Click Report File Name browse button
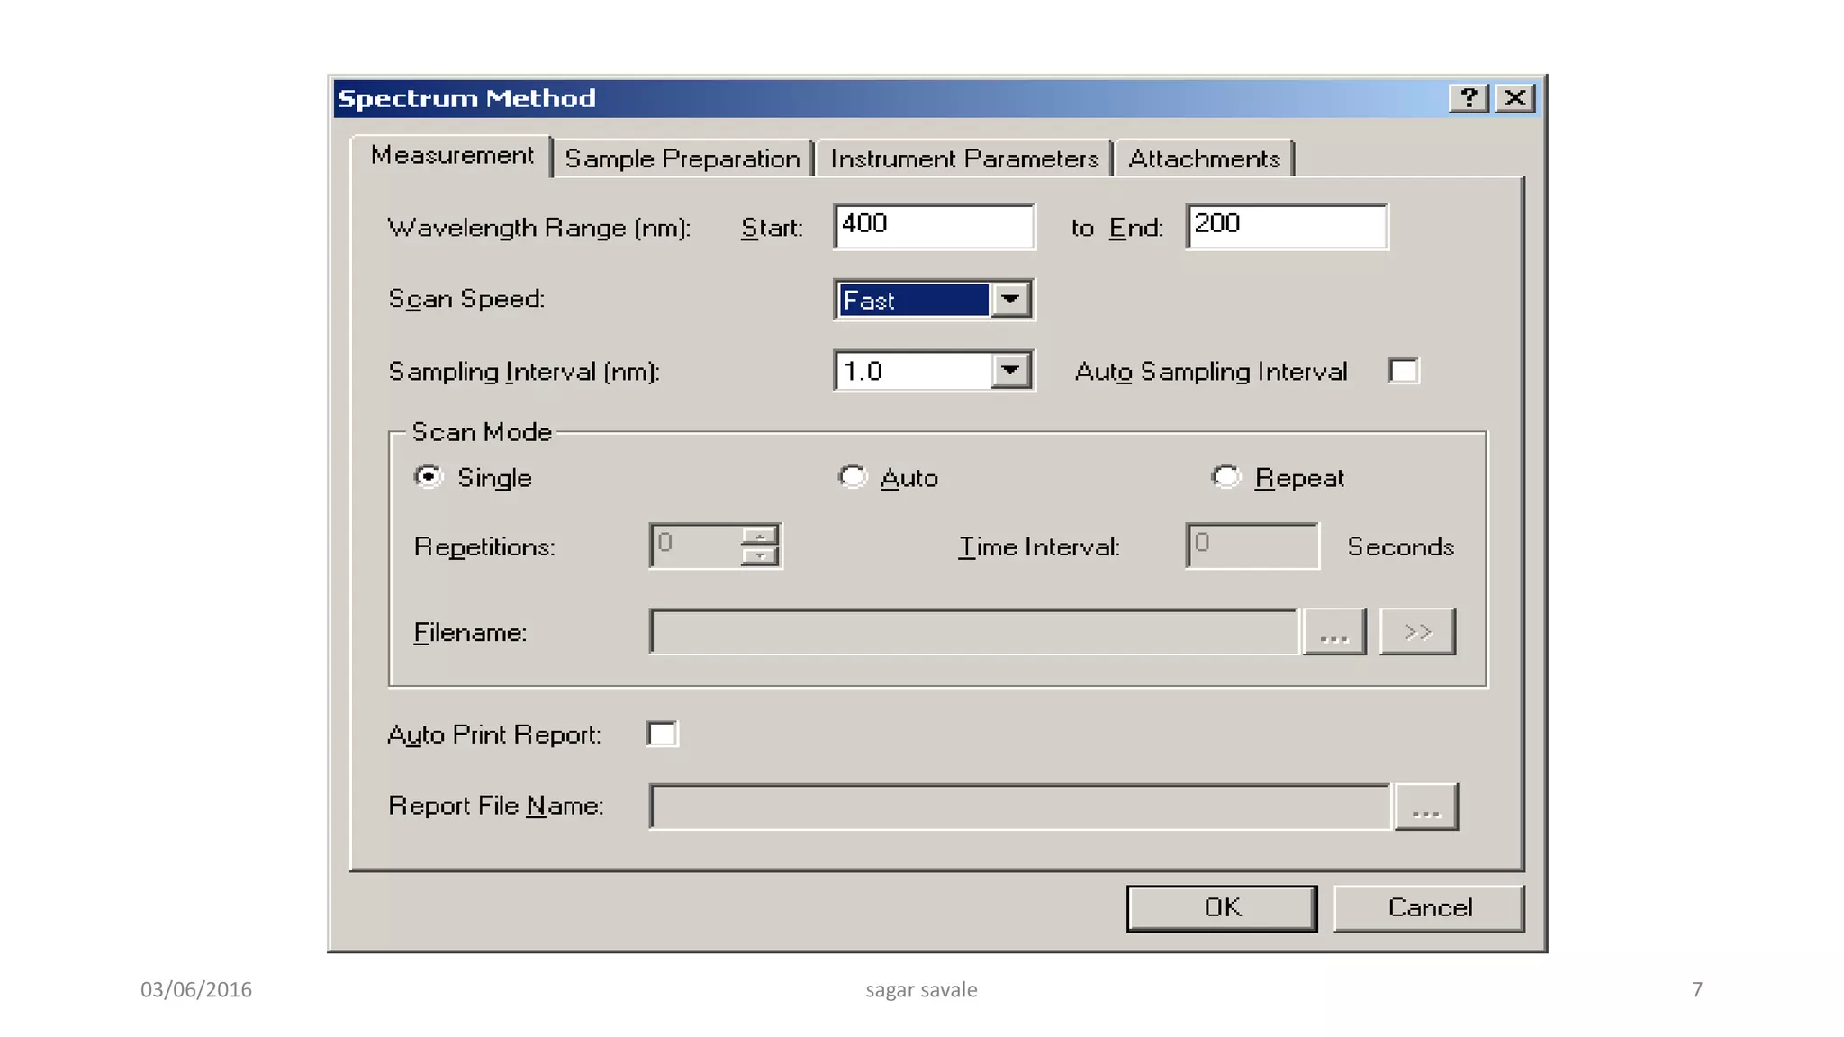This screenshot has width=1844, height=1037. [1425, 807]
